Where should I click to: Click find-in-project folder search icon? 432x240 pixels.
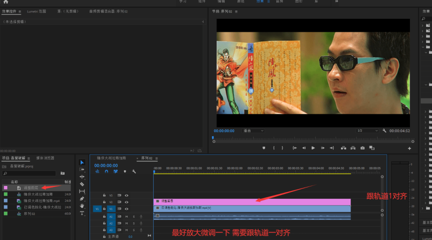tap(63, 173)
